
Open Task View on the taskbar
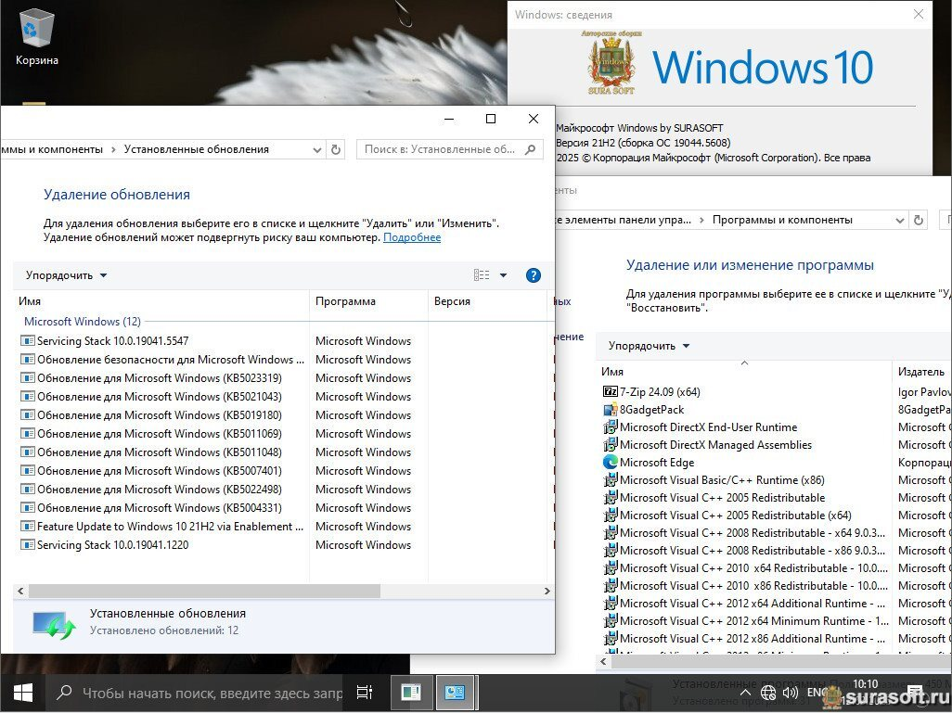(365, 693)
